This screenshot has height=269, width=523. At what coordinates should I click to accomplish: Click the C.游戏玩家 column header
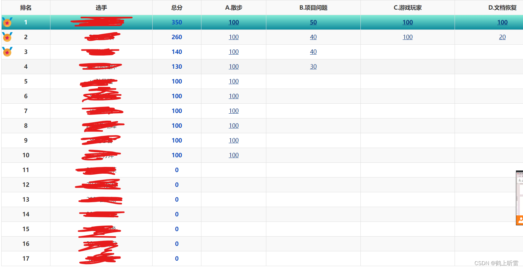click(x=408, y=8)
